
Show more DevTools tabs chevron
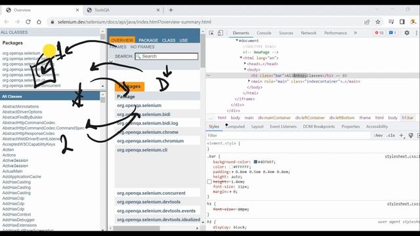[x=356, y=33]
